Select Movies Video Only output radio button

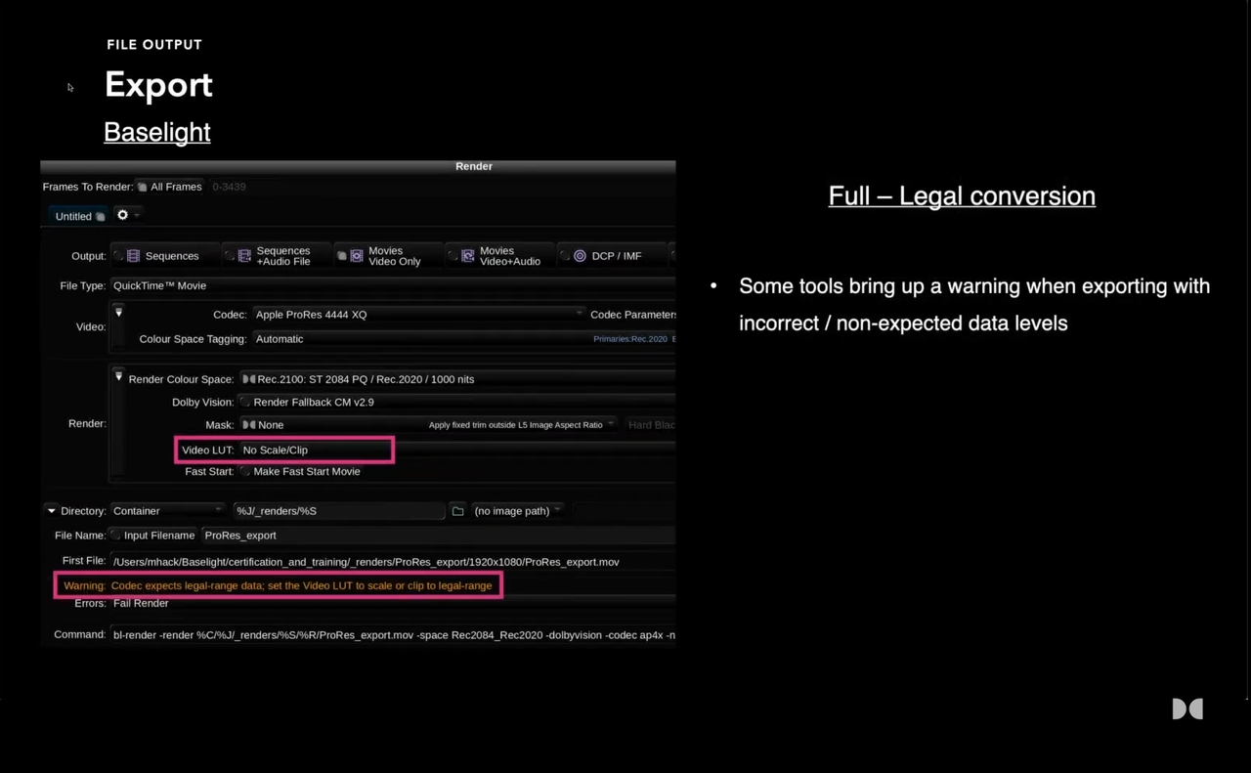[341, 256]
